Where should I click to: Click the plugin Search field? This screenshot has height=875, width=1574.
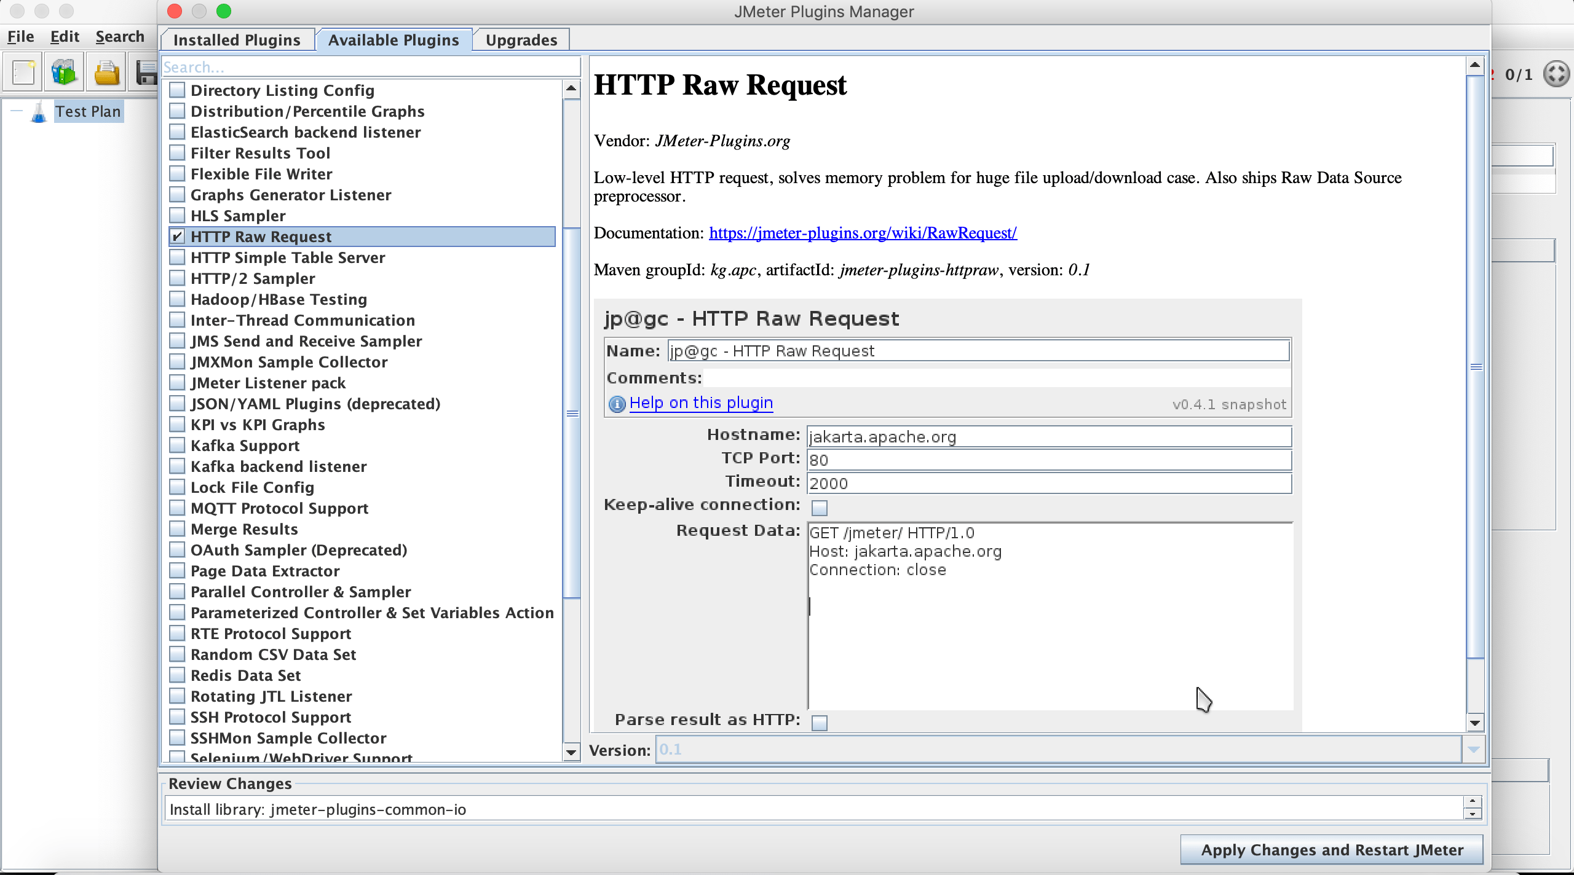pyautogui.click(x=371, y=67)
